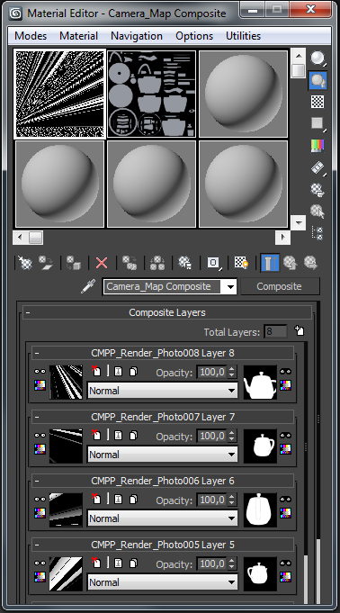The image size is (340, 613).
Task: Open the Navigation menu
Action: tap(137, 36)
